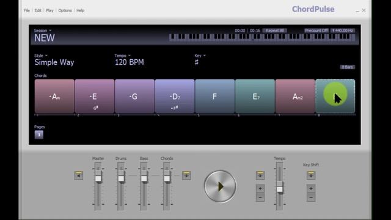Lower Key Shift with the minus button
This screenshot has width=391, height=220.
(311, 197)
